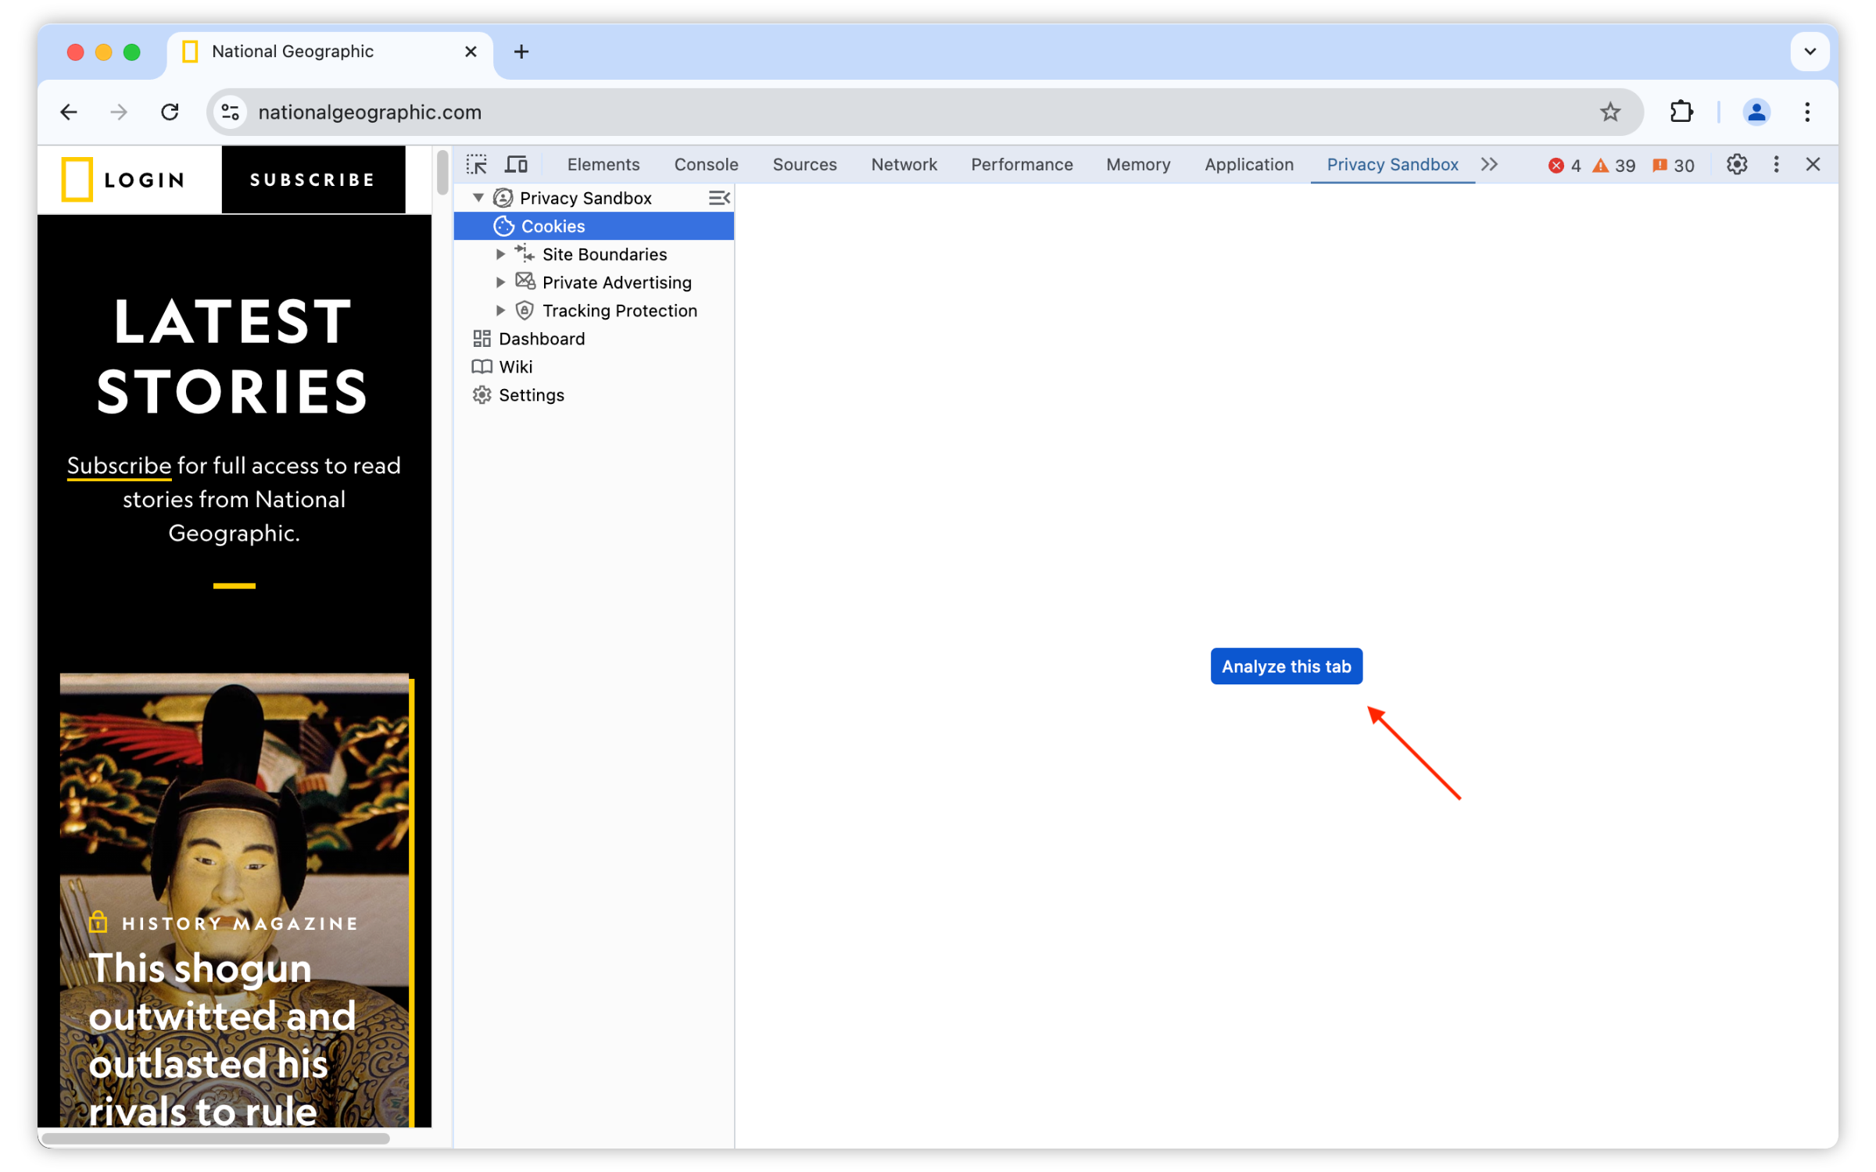
Task: Close the DevTools panel
Action: (x=1813, y=165)
